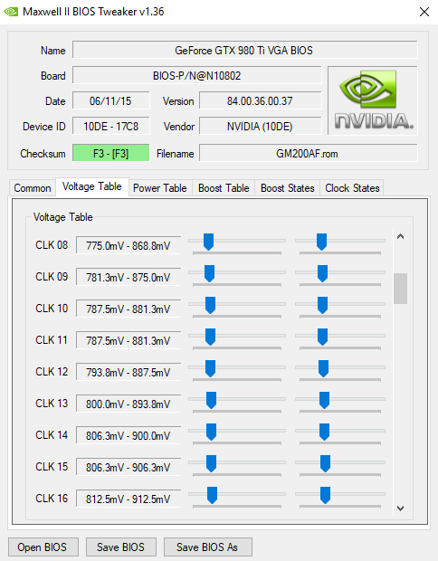The width and height of the screenshot is (438, 561).
Task: Click the Open BIOS button
Action: (x=43, y=547)
